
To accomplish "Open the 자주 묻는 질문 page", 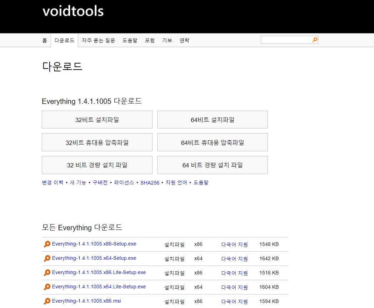I will (99, 41).
